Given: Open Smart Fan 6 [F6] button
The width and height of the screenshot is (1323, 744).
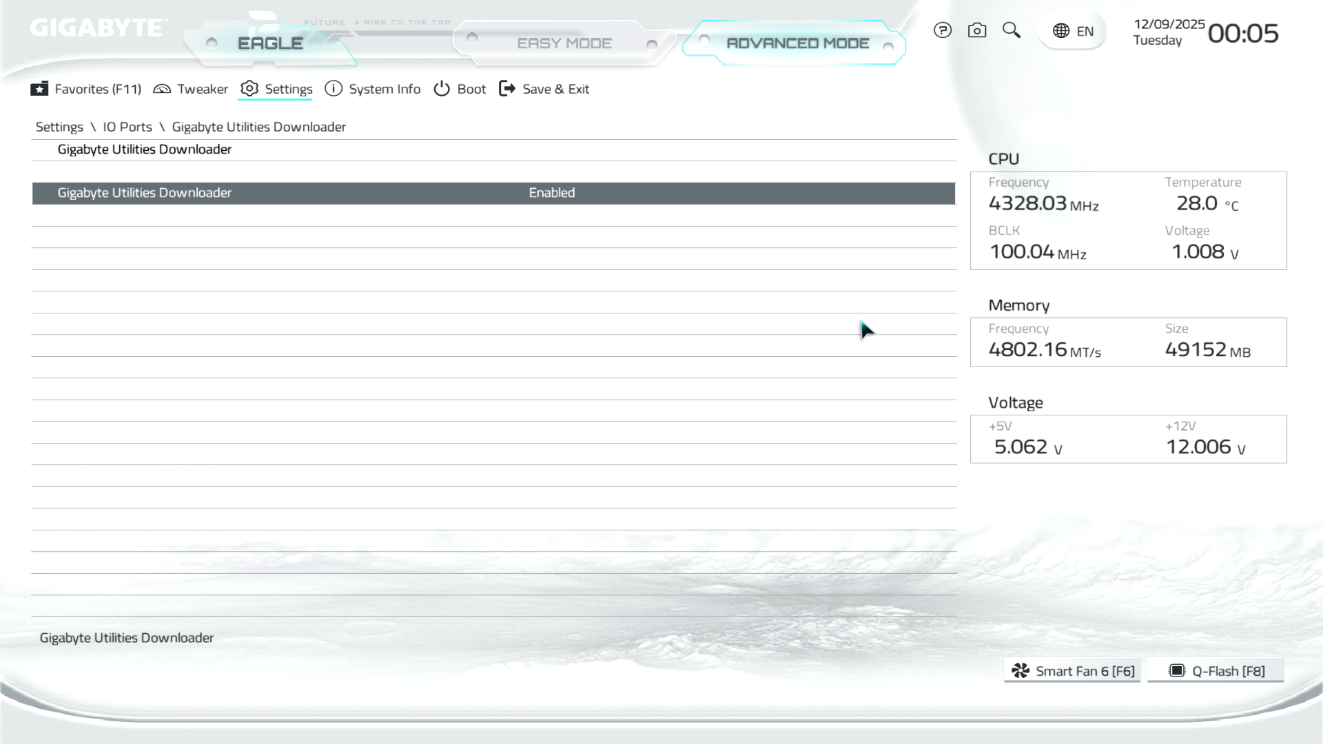Looking at the screenshot, I should click(x=1072, y=671).
